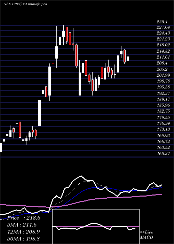Click the 221.23 price level label
Image resolution: width=174 pixels, height=244 pixels.
click(164, 39)
